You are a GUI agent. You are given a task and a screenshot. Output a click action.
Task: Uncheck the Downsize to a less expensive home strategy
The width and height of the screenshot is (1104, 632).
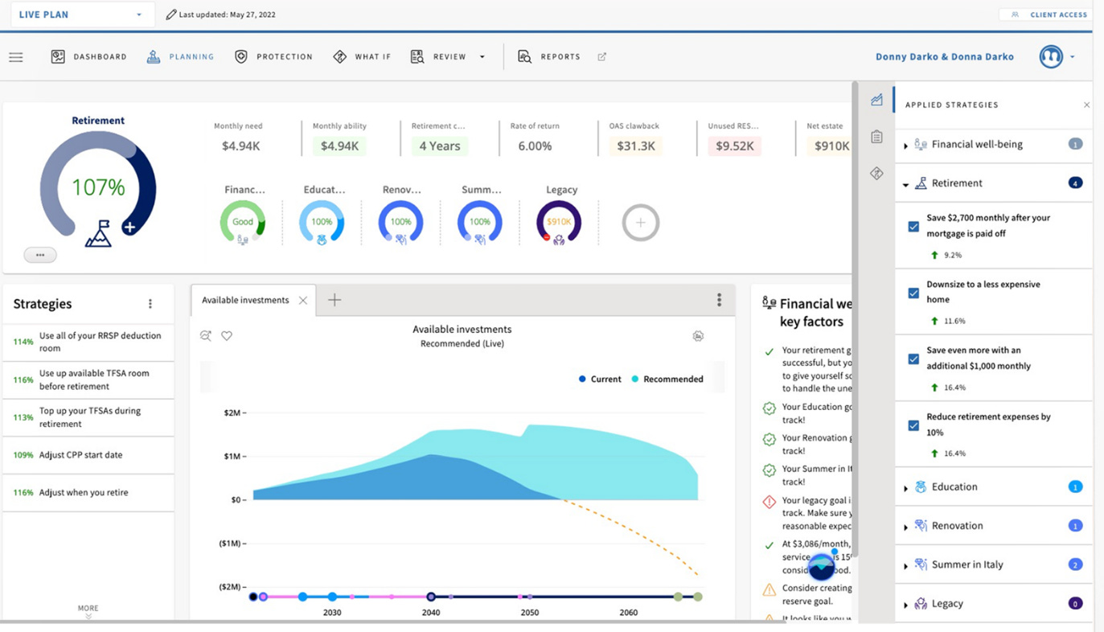[x=913, y=293]
